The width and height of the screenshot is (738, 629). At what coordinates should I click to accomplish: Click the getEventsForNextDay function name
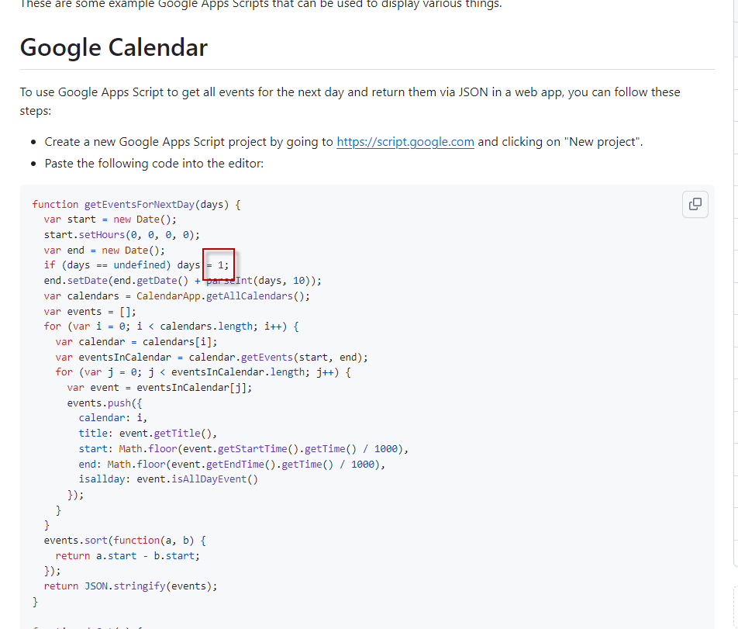(x=140, y=205)
